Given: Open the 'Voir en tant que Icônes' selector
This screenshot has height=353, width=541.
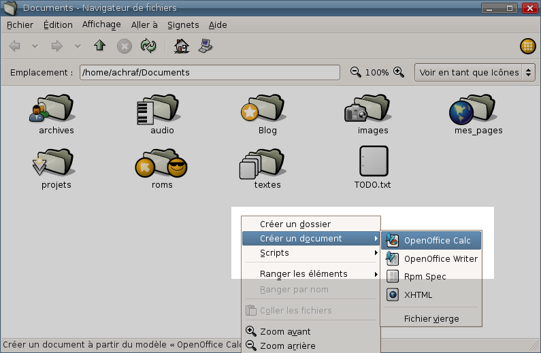Looking at the screenshot, I should click(475, 72).
